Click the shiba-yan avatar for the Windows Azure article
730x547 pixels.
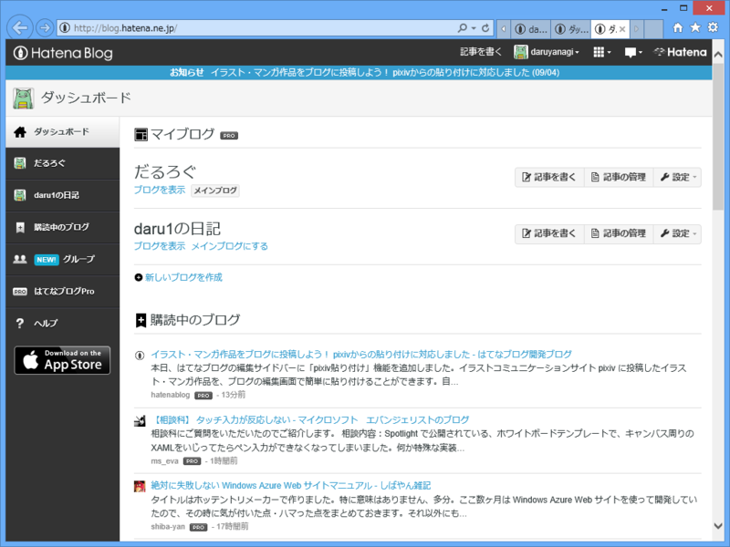140,487
